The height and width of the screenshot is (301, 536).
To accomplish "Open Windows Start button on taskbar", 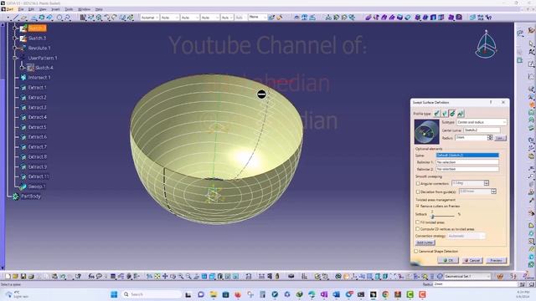I will click(114, 294).
